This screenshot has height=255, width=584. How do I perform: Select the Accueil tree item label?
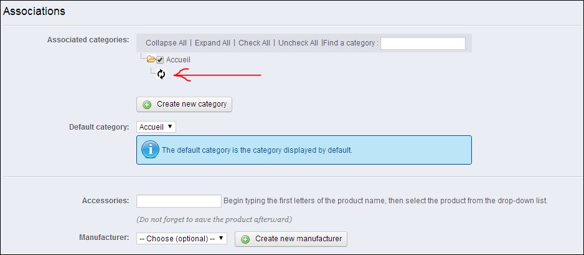point(179,60)
